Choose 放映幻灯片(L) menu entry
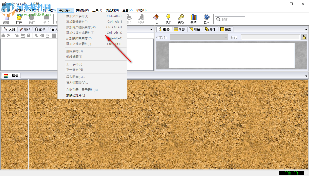Image resolution: width=309 pixels, height=176 pixels. point(76,95)
